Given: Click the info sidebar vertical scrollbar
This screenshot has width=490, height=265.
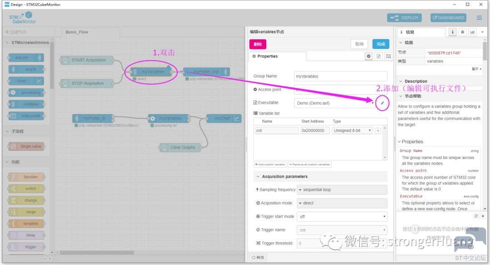Looking at the screenshot, I should click(x=485, y=51).
